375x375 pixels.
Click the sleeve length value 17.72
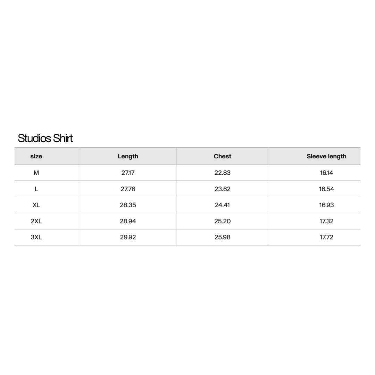click(x=326, y=237)
